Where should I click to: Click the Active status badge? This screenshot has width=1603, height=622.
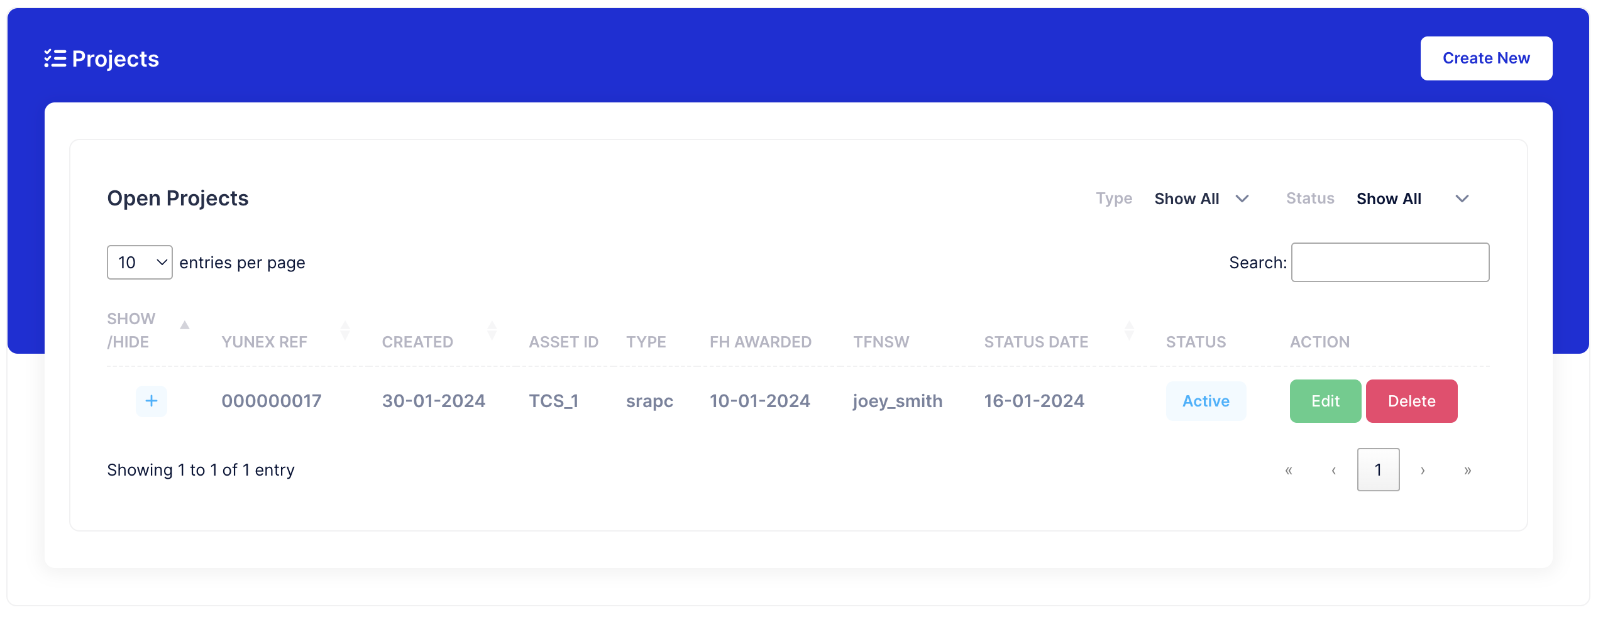1206,401
